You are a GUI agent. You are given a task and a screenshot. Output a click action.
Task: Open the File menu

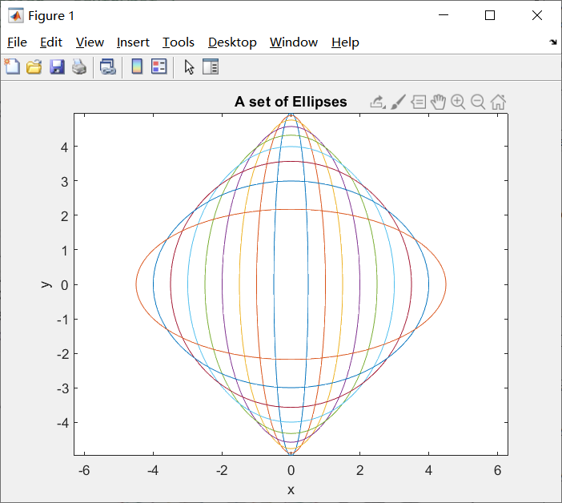coord(17,42)
